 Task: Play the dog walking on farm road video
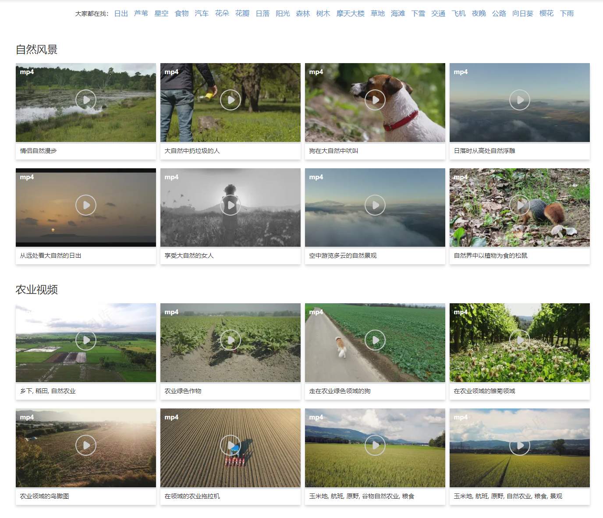(375, 340)
